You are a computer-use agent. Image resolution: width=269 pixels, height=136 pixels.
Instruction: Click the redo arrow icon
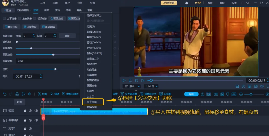tap(11, 94)
